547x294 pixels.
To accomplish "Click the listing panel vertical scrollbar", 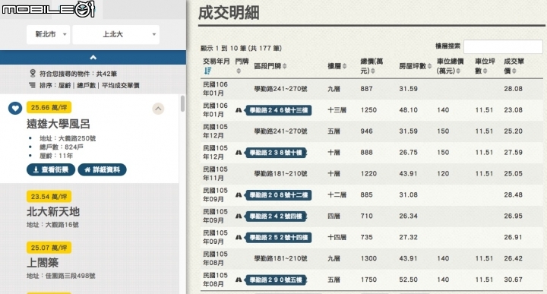I will tap(182, 103).
